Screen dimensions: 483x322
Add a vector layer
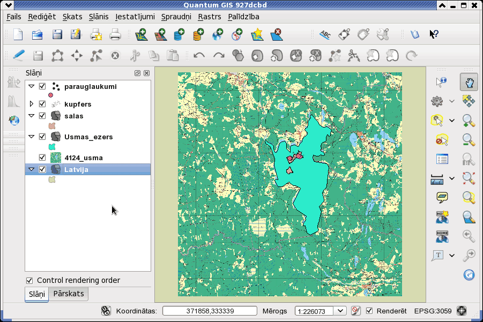142,34
